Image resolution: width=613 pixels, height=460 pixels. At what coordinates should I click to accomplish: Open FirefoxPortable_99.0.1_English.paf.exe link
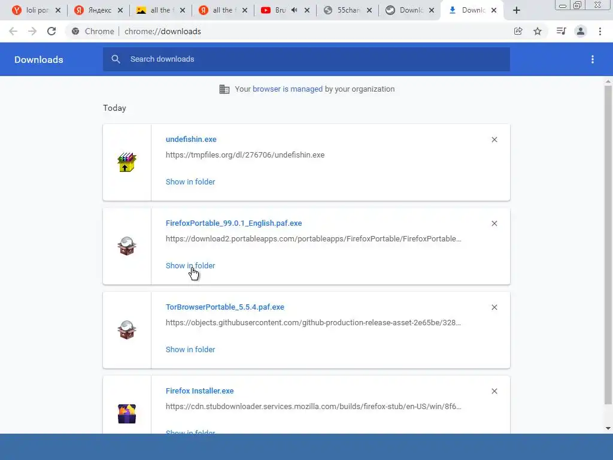click(234, 223)
